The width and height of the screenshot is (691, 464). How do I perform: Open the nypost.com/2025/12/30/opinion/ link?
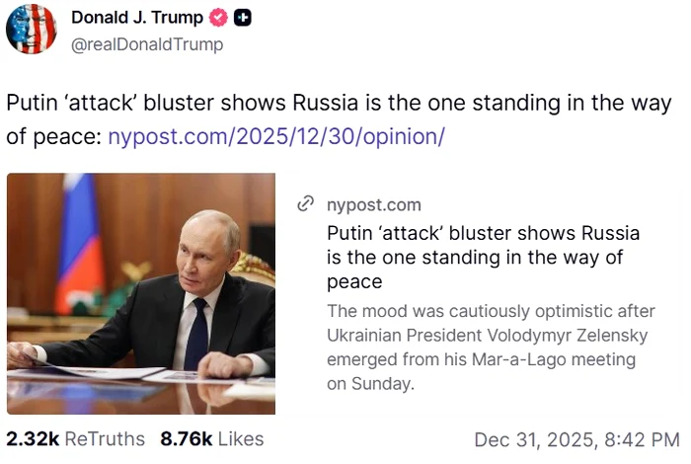coord(276,136)
